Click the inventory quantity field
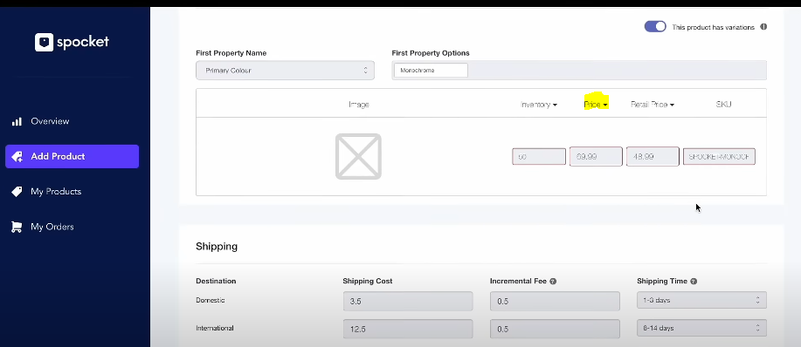 (539, 156)
